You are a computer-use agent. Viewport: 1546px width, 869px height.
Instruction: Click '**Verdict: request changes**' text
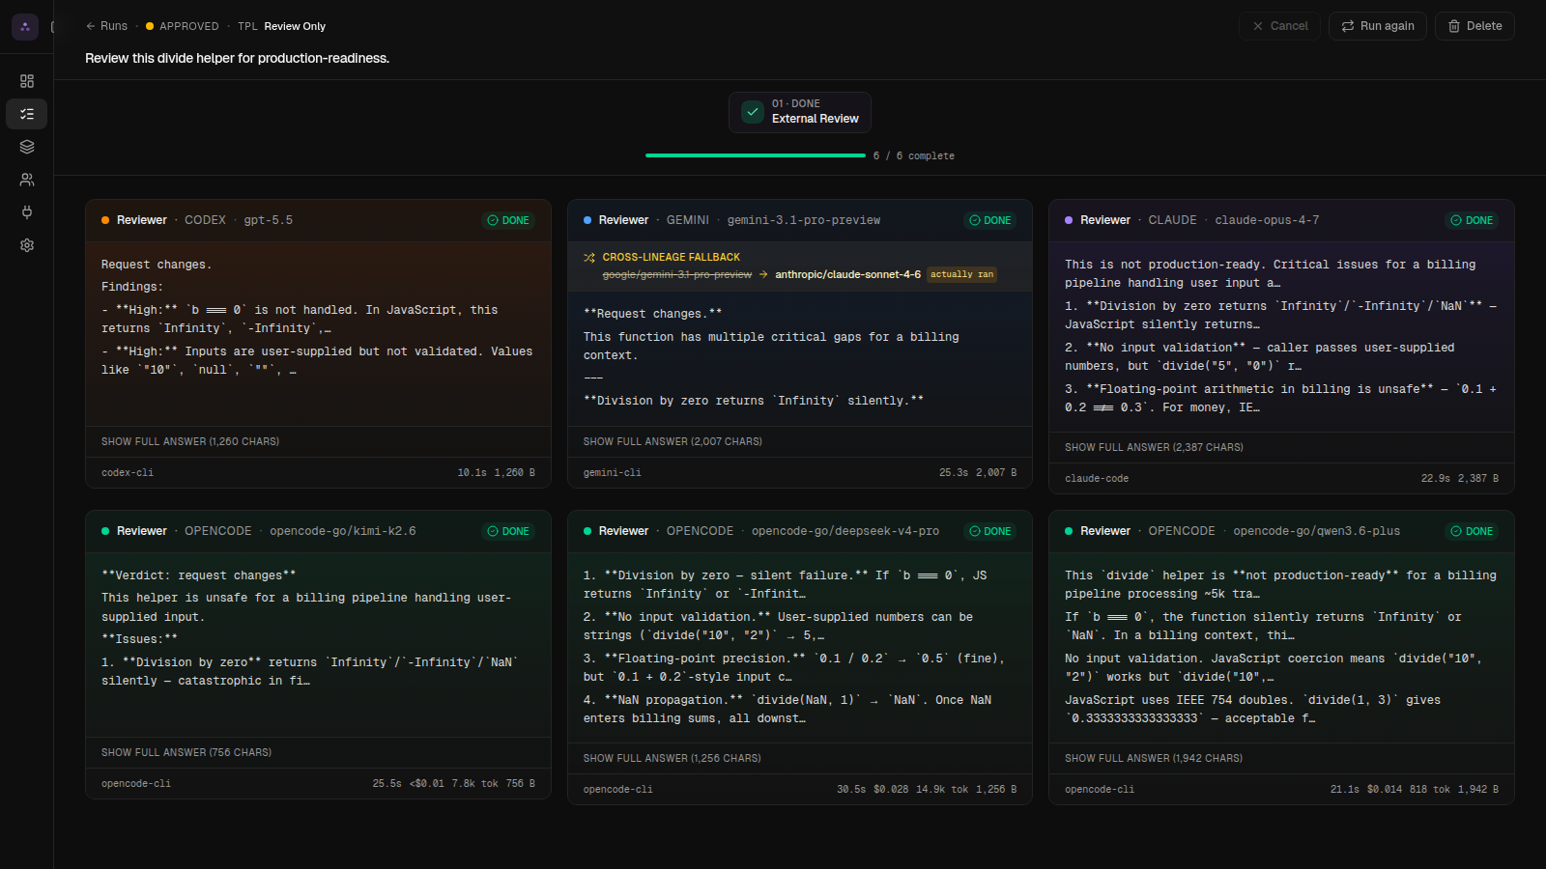point(199,575)
